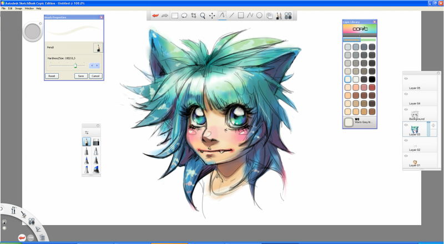
Task: Click the pencil icon button in Brush Properties
Action: (x=98, y=48)
